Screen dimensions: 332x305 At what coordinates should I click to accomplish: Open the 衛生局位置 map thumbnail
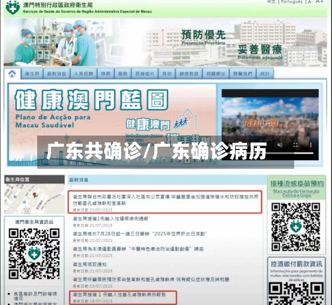pyautogui.click(x=35, y=199)
